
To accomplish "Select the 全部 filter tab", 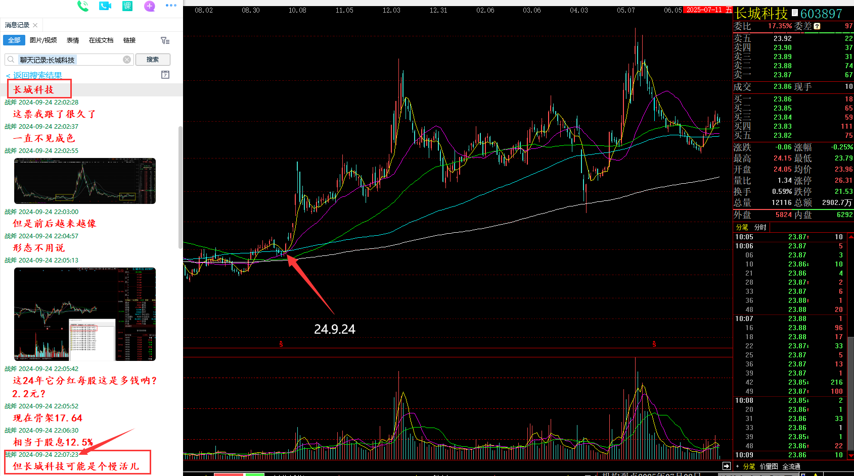I will [x=14, y=40].
